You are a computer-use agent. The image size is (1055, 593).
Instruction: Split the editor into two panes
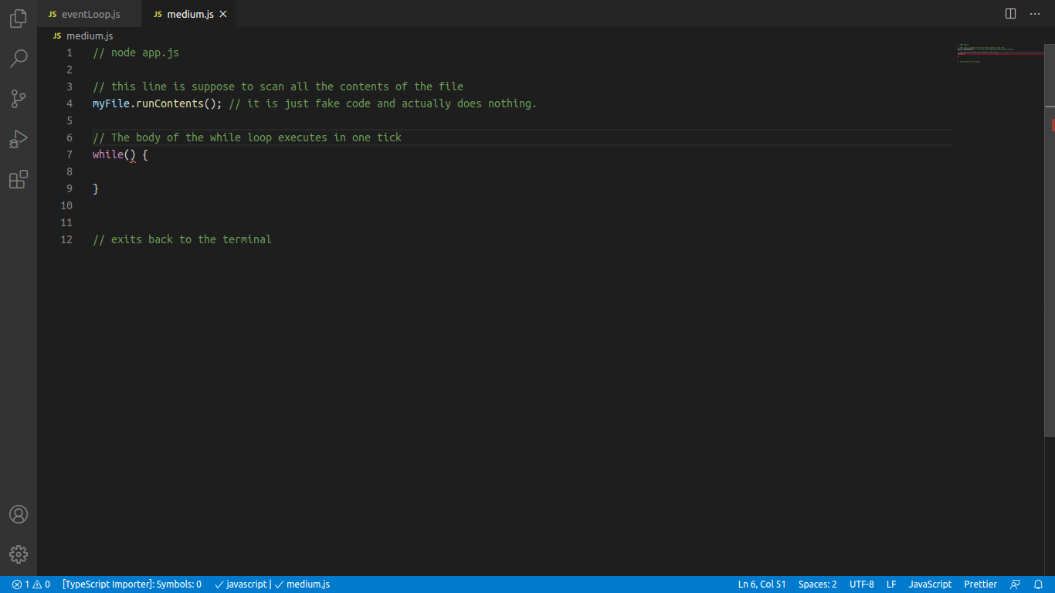1010,13
